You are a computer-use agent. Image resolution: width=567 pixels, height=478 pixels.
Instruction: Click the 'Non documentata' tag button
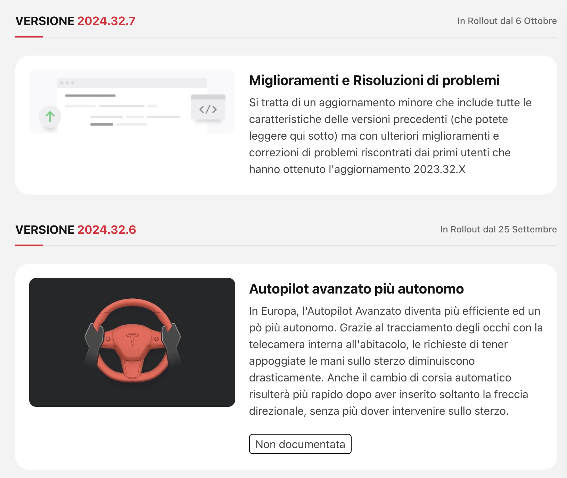[x=300, y=444]
